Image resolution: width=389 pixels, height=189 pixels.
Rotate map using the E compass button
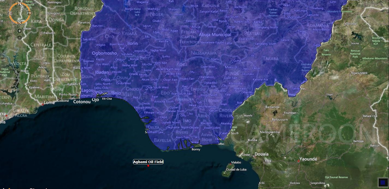click(x=29, y=13)
